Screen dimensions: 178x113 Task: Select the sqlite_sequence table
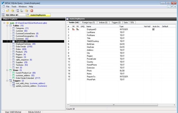coord(24,60)
